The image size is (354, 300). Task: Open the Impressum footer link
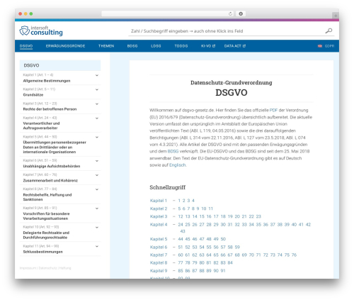pyautogui.click(x=28, y=268)
